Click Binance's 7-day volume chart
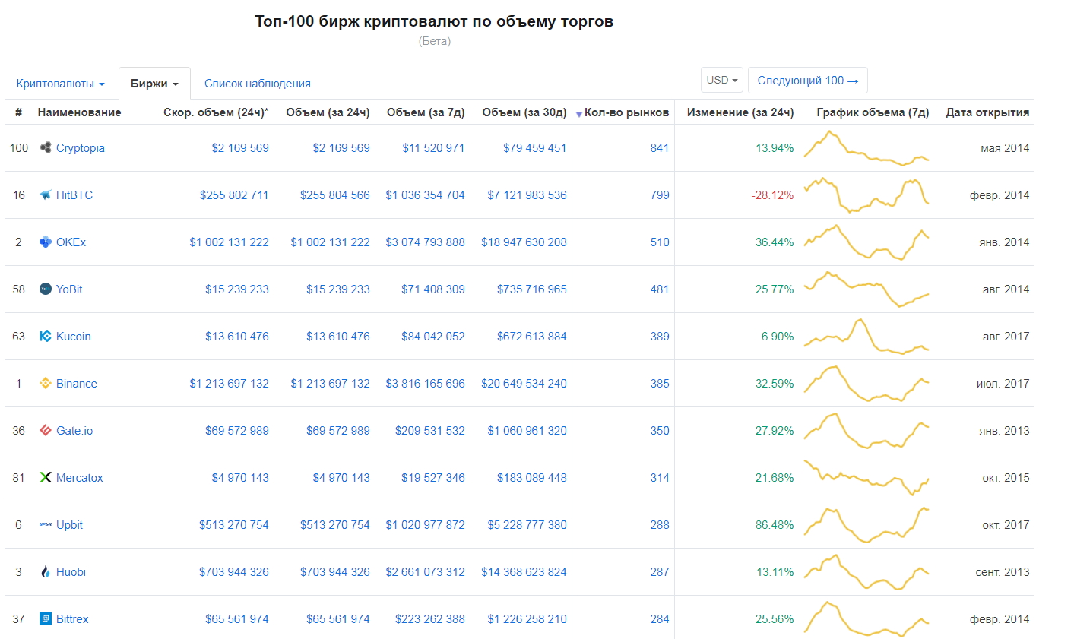 pyautogui.click(x=866, y=384)
